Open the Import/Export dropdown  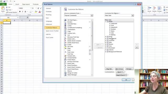point(121,75)
